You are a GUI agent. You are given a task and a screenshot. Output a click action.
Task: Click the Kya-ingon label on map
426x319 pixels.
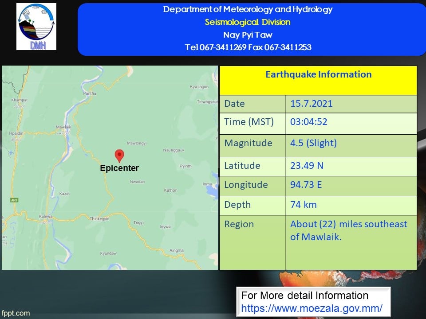(199, 87)
